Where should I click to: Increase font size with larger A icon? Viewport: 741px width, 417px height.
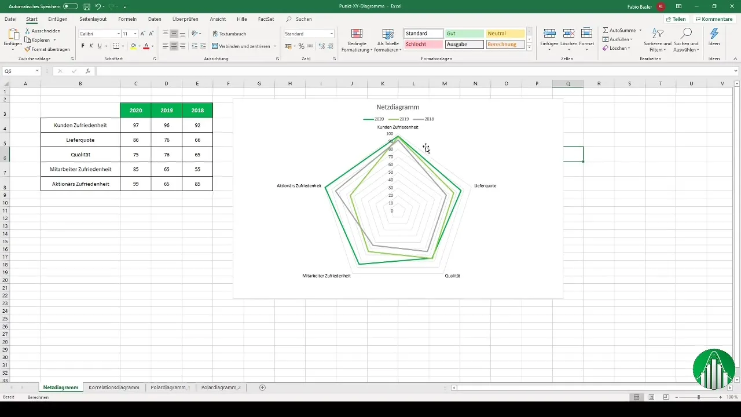point(143,34)
